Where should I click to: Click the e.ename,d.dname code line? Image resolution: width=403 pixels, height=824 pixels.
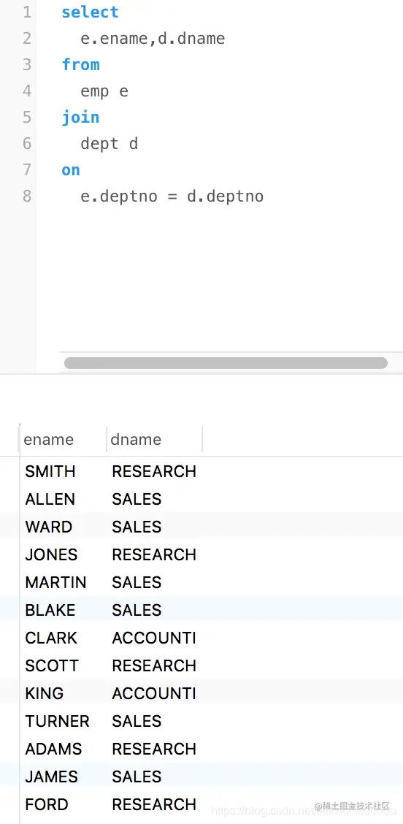point(153,39)
